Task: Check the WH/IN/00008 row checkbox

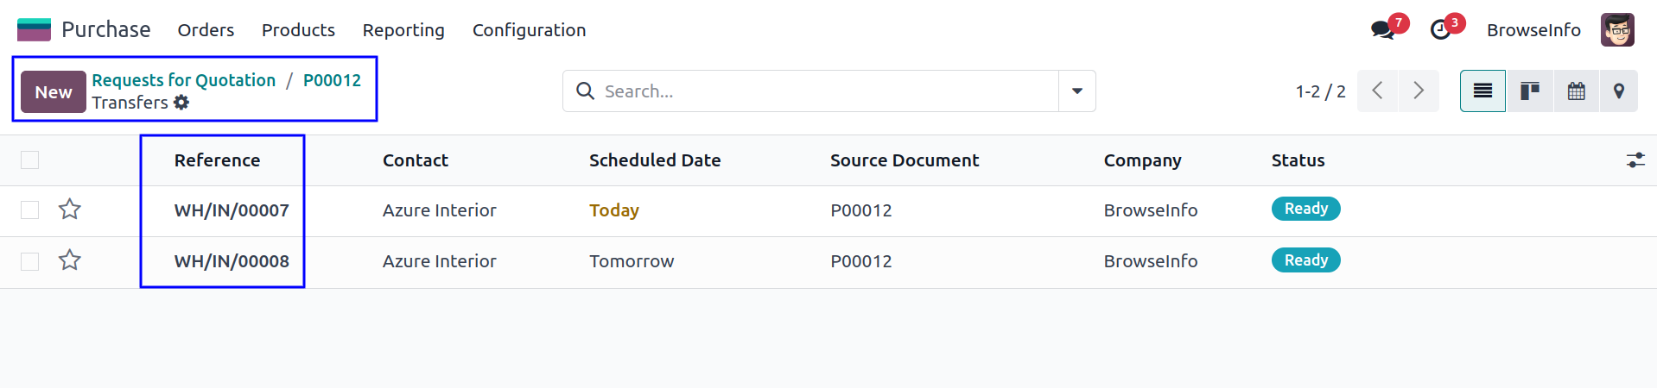Action: (30, 261)
